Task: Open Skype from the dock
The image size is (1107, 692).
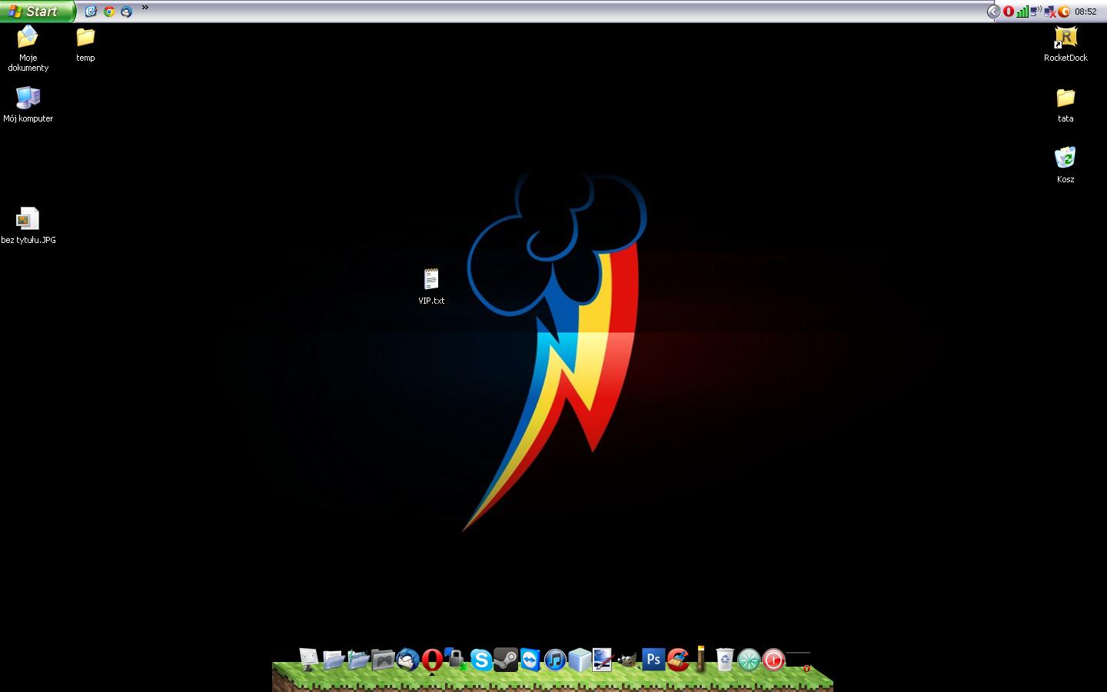Action: (481, 660)
